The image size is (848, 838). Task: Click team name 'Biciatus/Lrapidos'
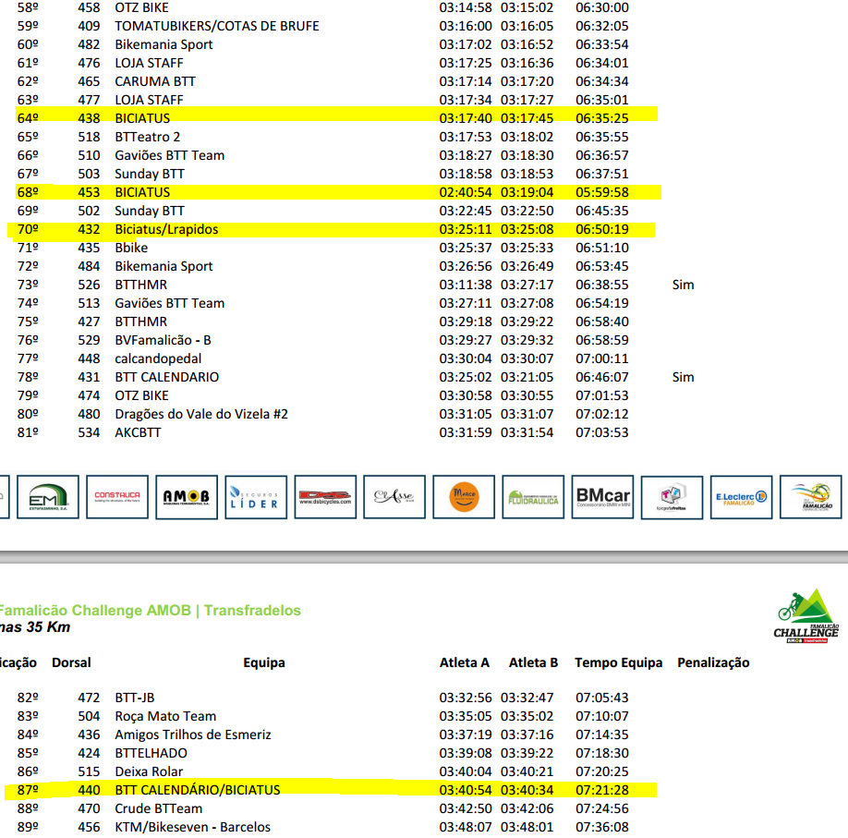pos(166,229)
